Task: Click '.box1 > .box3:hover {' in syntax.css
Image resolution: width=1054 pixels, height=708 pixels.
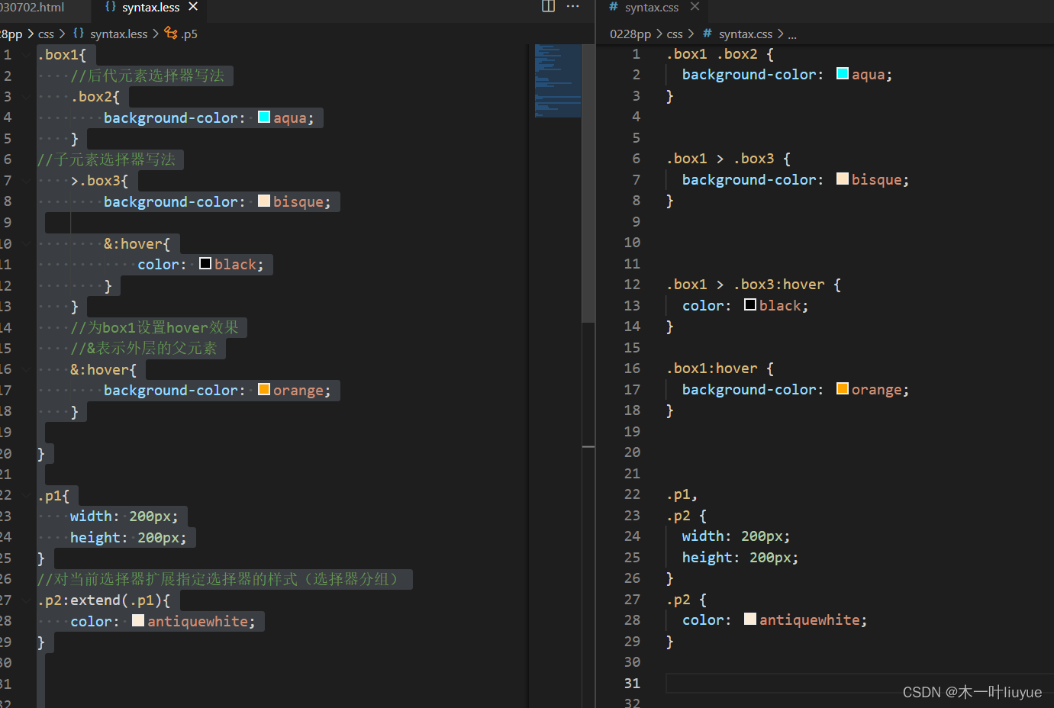Action: tap(753, 285)
